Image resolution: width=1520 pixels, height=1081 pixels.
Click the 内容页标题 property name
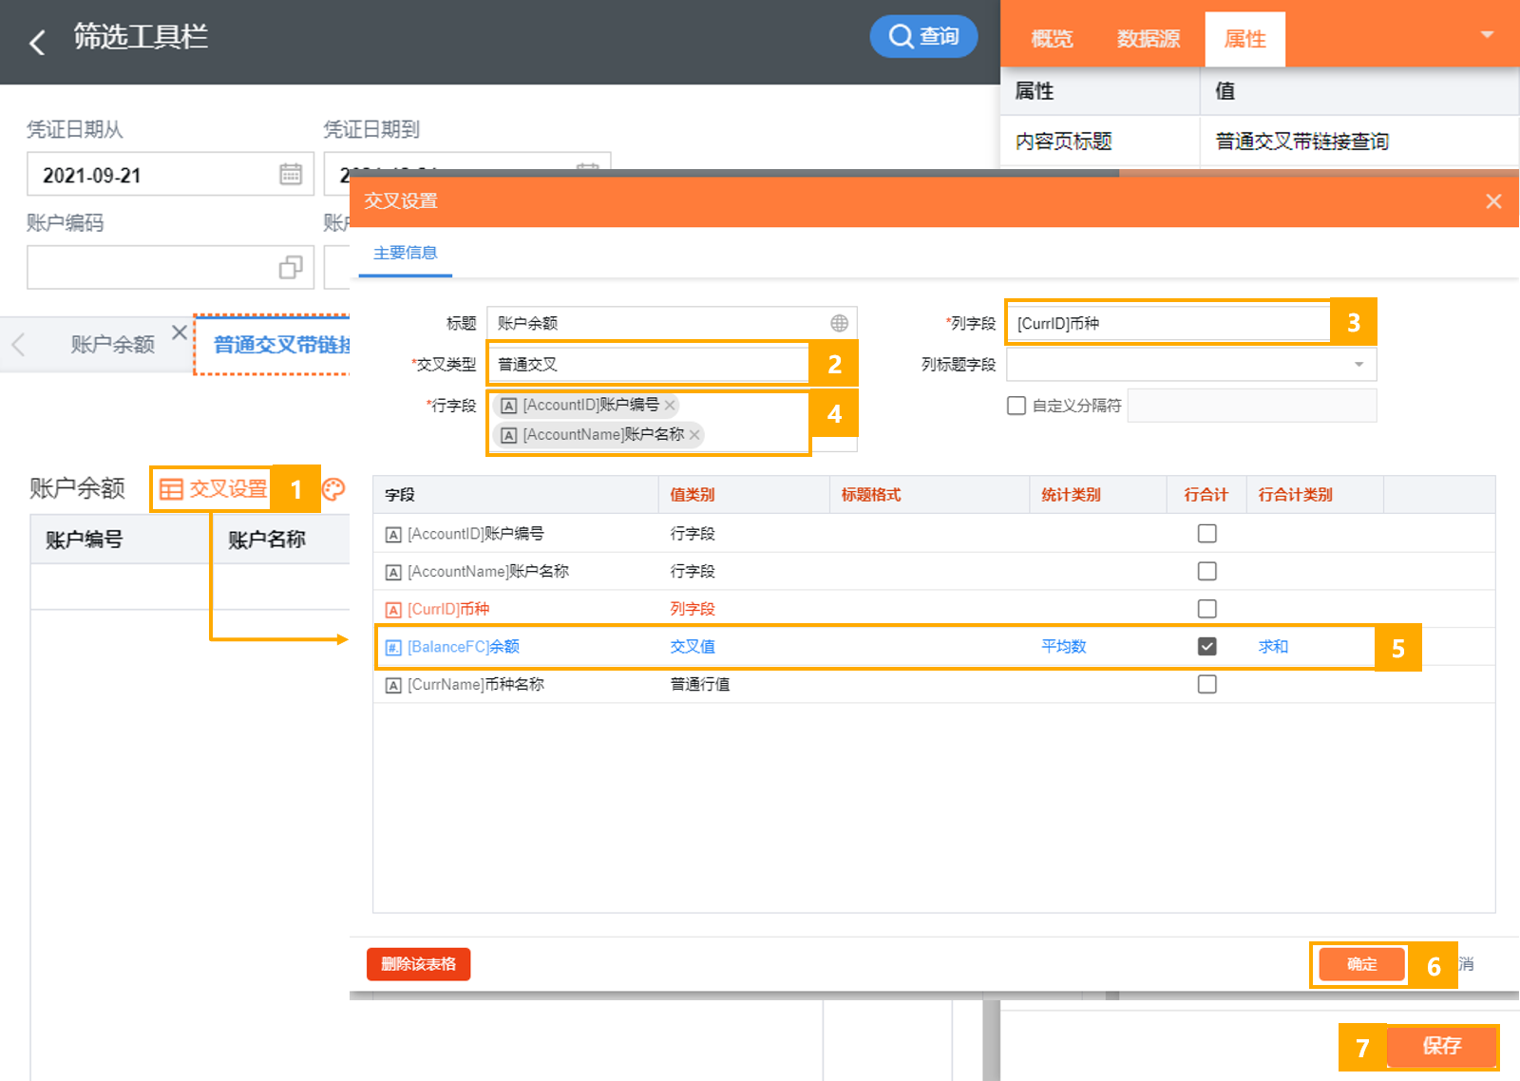[1064, 142]
